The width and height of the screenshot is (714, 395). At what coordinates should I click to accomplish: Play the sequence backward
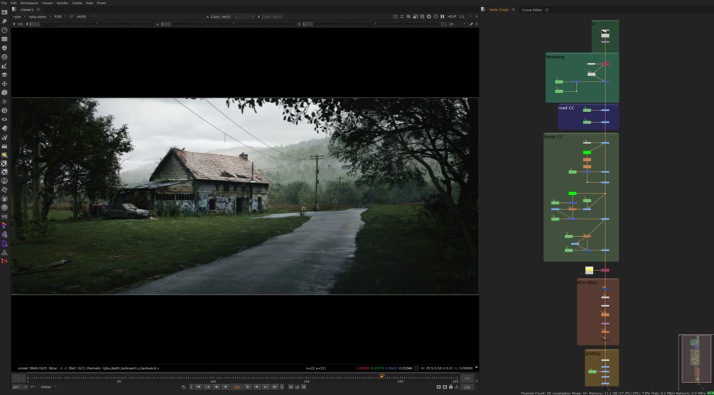click(x=225, y=386)
